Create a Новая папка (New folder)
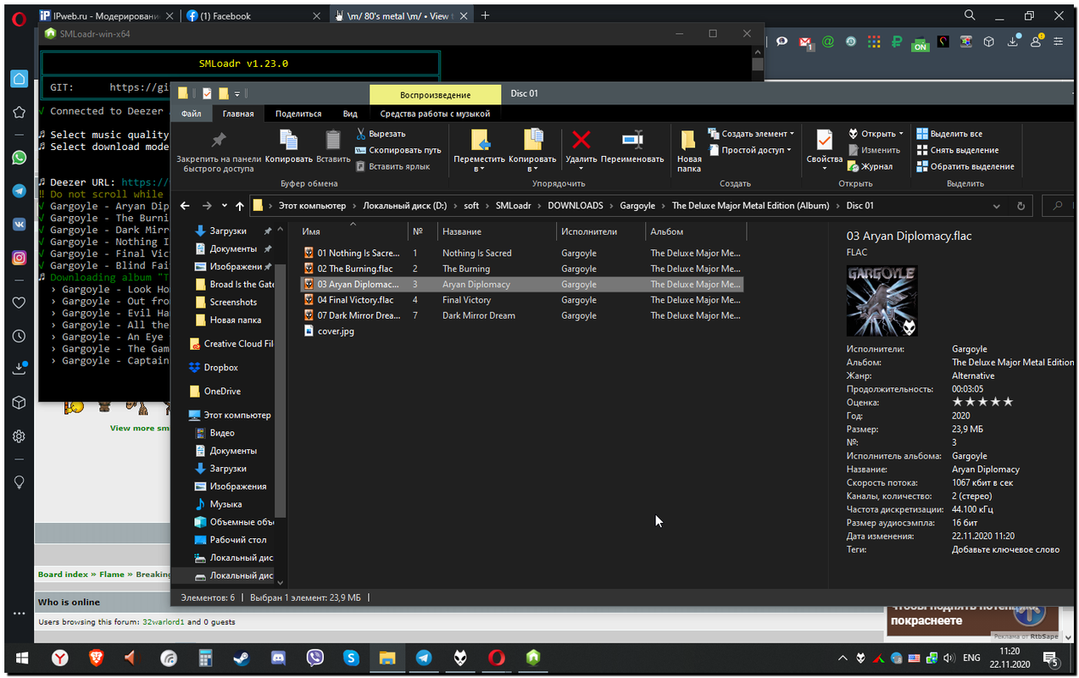The height and width of the screenshot is (678, 1079). 689,151
